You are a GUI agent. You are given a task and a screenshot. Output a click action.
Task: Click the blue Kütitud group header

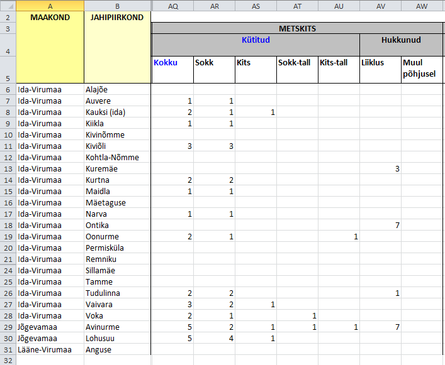[x=256, y=40]
